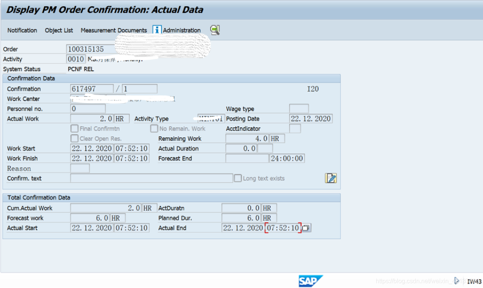Click the System Status label
483x288 pixels.
coord(22,69)
